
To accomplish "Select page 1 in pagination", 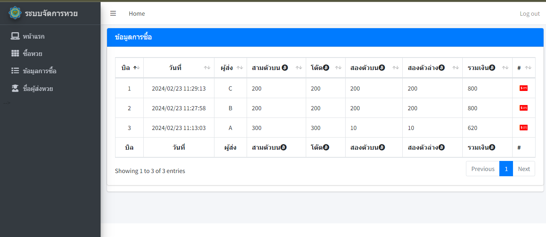I will tap(506, 169).
